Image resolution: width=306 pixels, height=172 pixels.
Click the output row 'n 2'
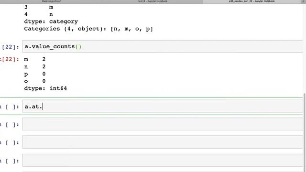coord(35,67)
